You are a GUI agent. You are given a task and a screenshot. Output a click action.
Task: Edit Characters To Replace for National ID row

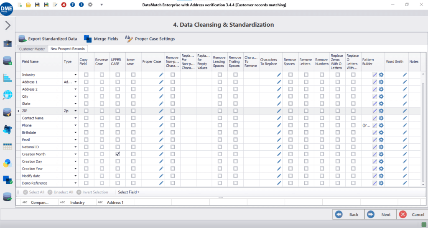(x=279, y=147)
